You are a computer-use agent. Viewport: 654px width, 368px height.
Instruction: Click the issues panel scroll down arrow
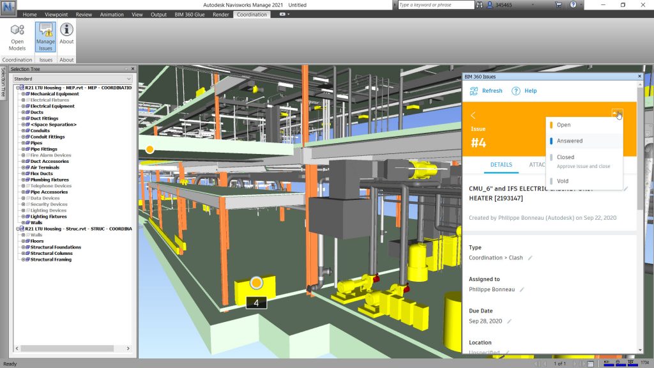[640, 351]
